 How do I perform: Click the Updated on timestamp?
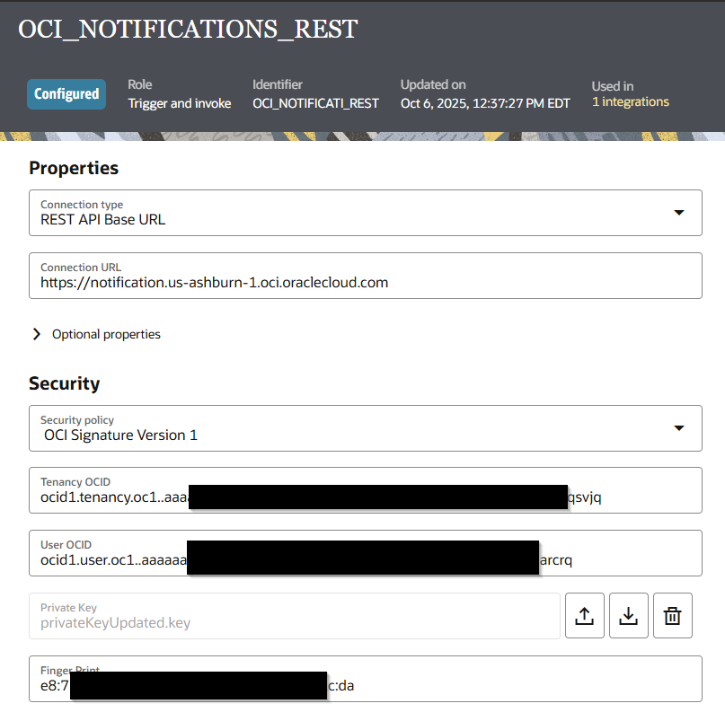[x=485, y=103]
